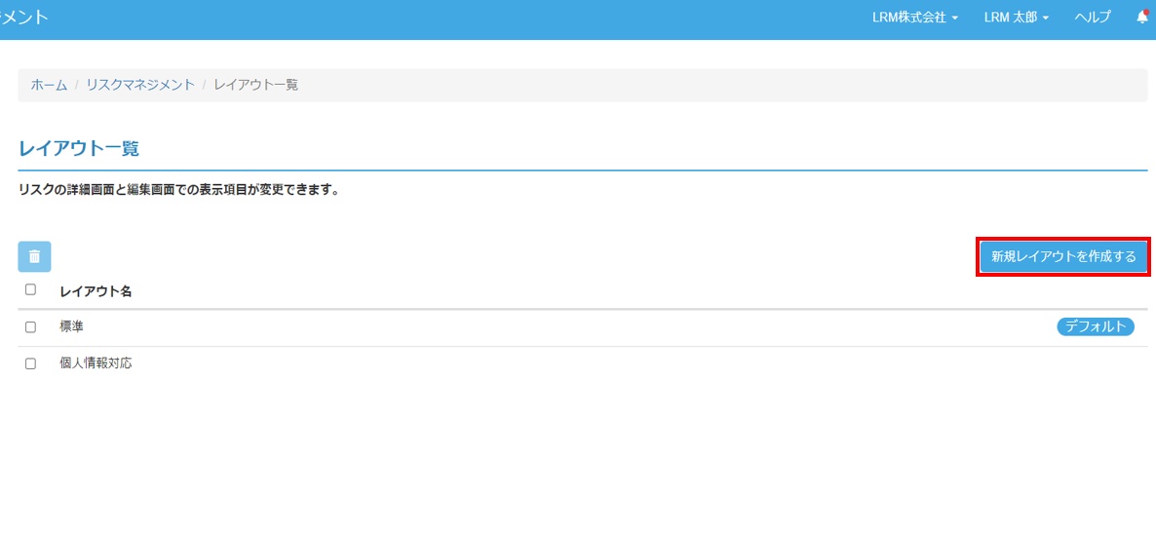Click the レイアウト一覧 page heading
1156x533 pixels.
click(x=79, y=148)
